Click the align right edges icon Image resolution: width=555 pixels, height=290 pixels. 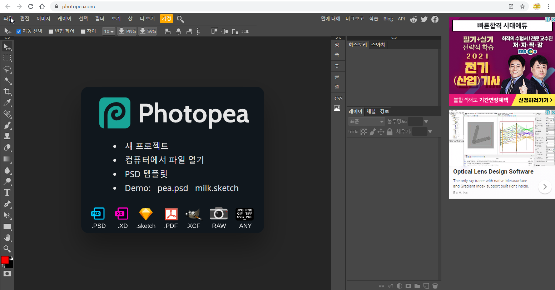point(189,31)
